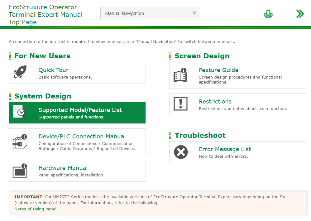Click the double chevron next-page icon
Screen dimensions: 311x221
[x=300, y=14]
